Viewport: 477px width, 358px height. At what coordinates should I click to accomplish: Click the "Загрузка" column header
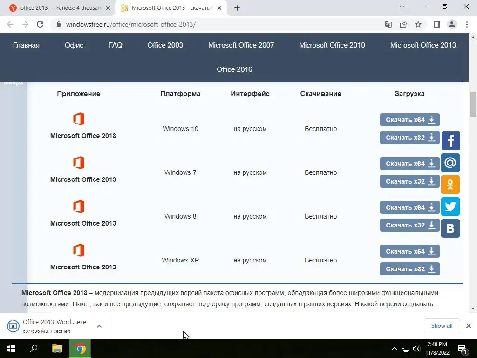tap(409, 94)
